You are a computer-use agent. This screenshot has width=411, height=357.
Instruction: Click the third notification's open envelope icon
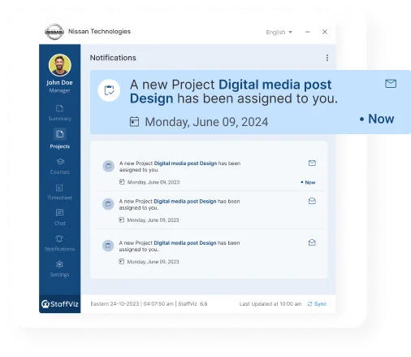[x=312, y=242]
